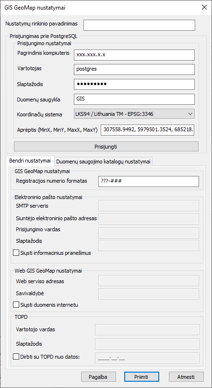
Task: Edit the Pagrindinis kompiuteris host field
Action: click(x=134, y=55)
